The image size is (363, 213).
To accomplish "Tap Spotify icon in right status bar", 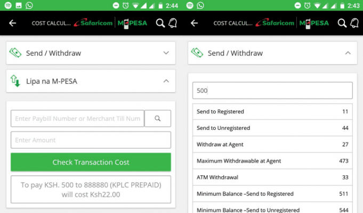I will [x=190, y=5].
